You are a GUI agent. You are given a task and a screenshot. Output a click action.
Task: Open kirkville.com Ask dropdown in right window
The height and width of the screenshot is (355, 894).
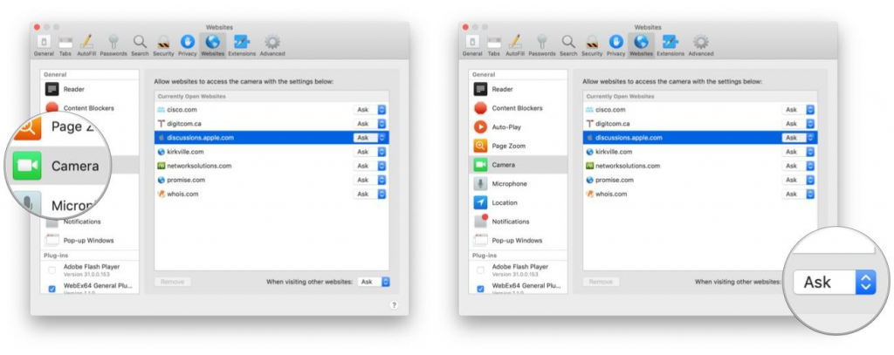798,152
